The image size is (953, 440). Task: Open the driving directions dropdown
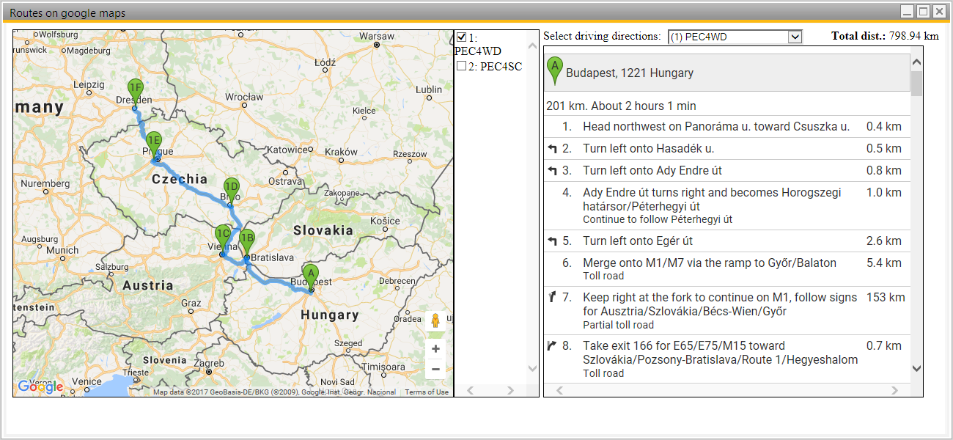[x=735, y=37]
